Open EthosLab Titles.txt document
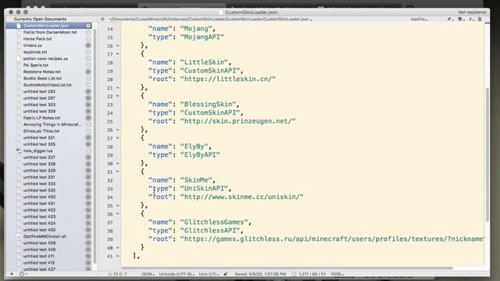Viewport: 500px width, 281px height. (41, 131)
